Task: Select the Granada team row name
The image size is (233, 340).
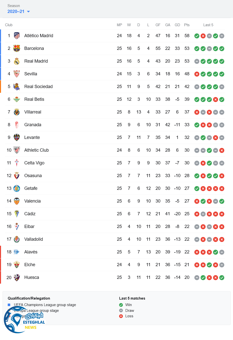Action: (33, 125)
